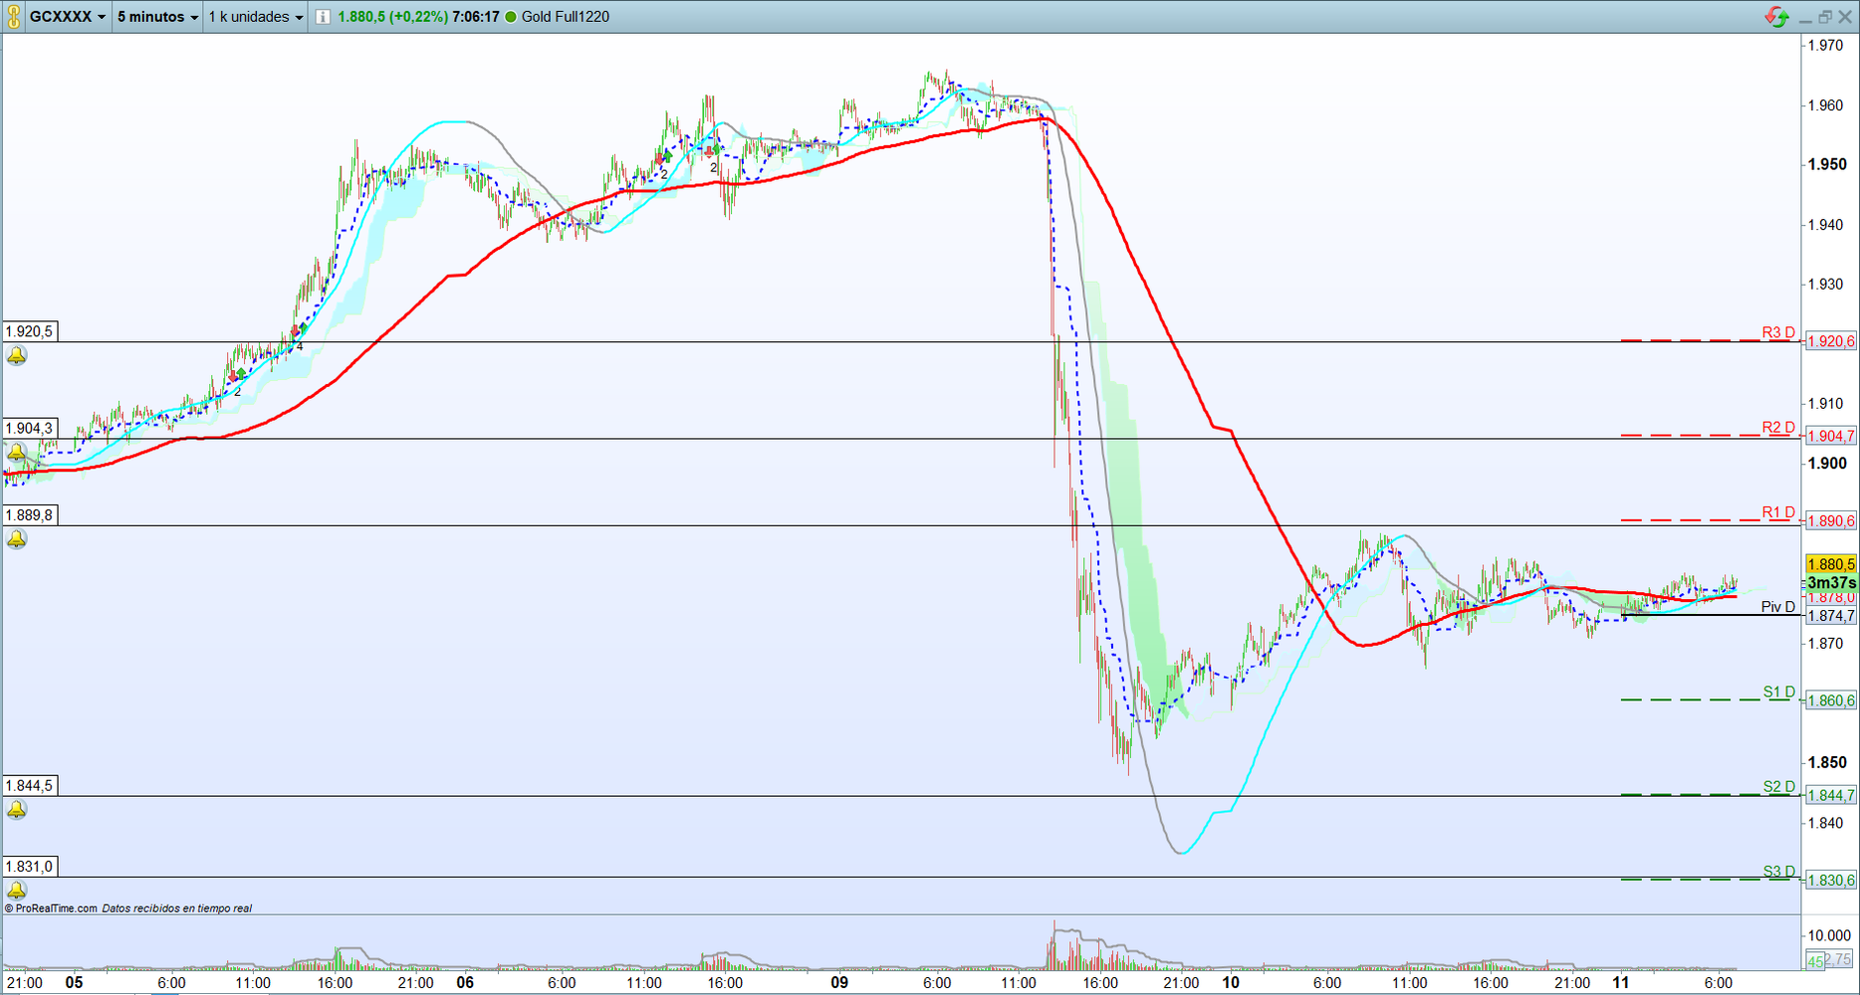
Task: Click the yellow 1.880,5 current price tag
Action: click(x=1831, y=564)
